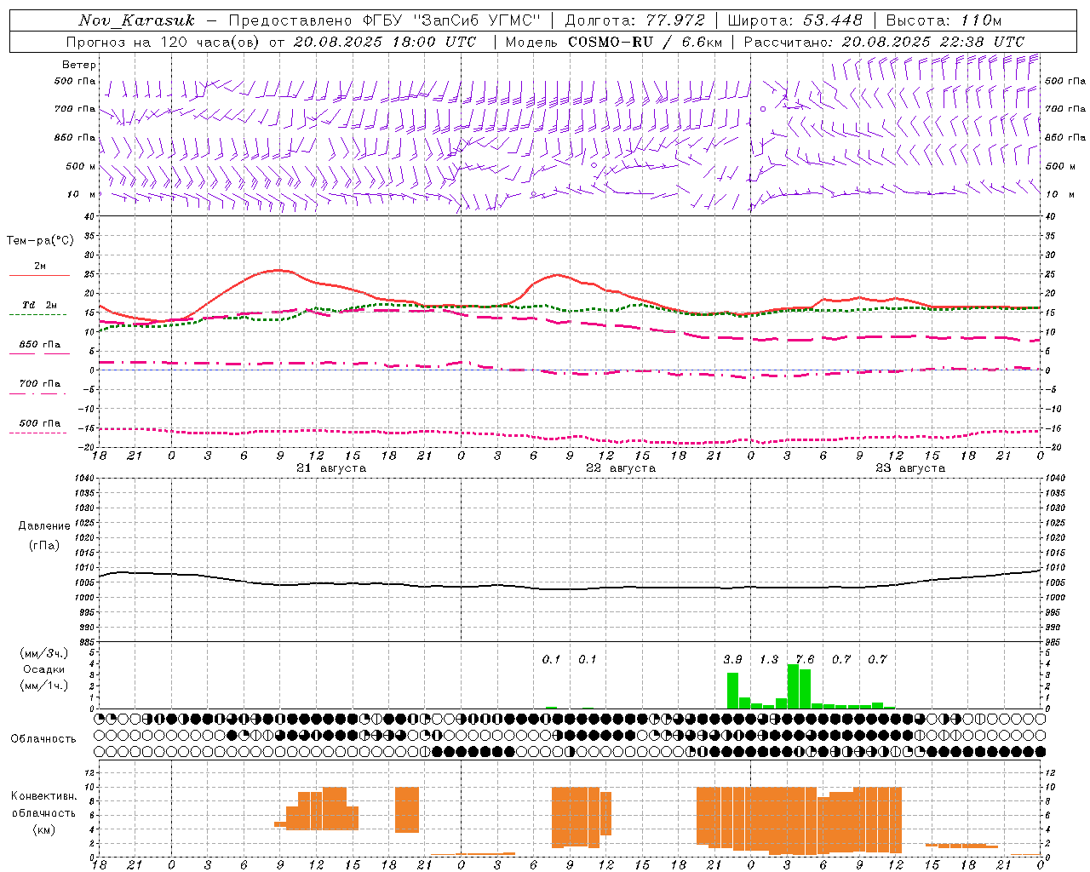Screen dimensions: 1090x872
Task: Select the precipitation total 3.9
Action: 732,659
